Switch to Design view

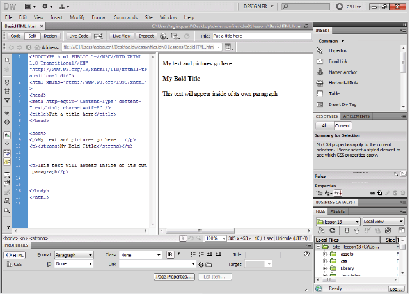click(50, 36)
